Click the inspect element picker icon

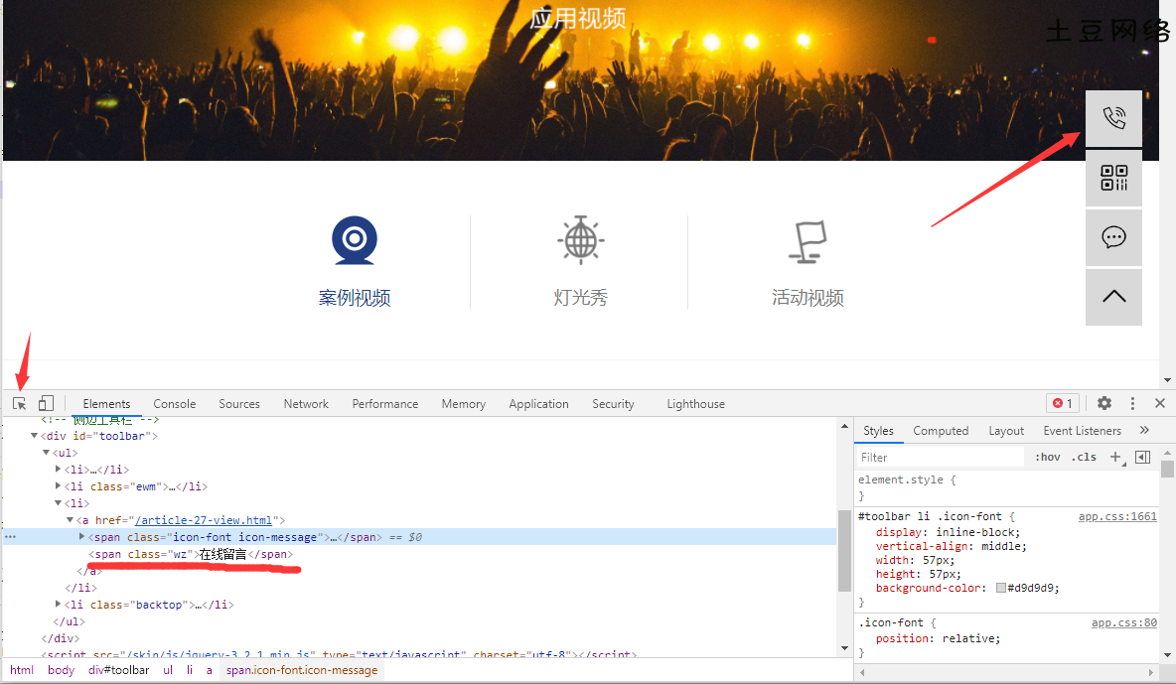click(x=20, y=404)
